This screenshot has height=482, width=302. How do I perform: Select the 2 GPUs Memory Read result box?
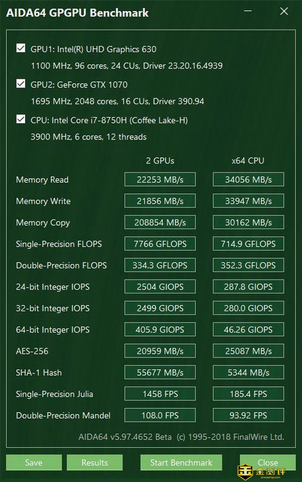[x=160, y=180]
